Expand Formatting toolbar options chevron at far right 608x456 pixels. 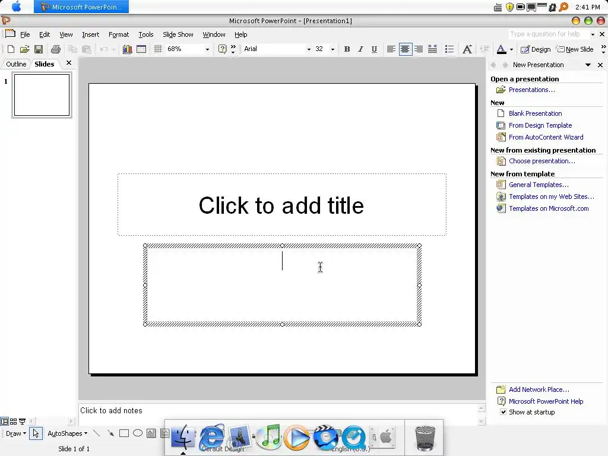click(x=603, y=49)
